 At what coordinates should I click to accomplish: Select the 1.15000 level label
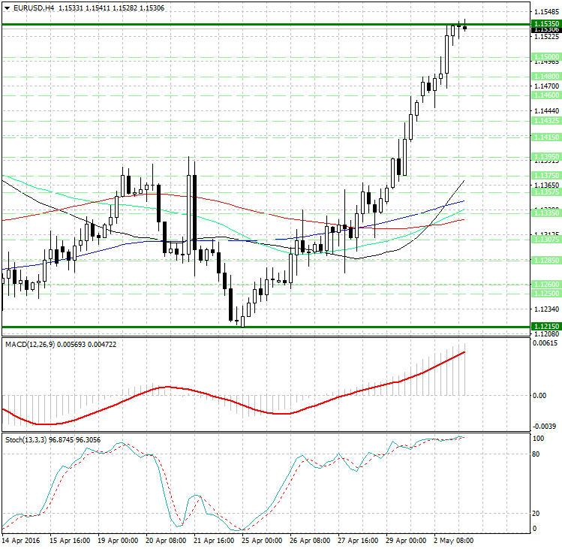point(546,56)
